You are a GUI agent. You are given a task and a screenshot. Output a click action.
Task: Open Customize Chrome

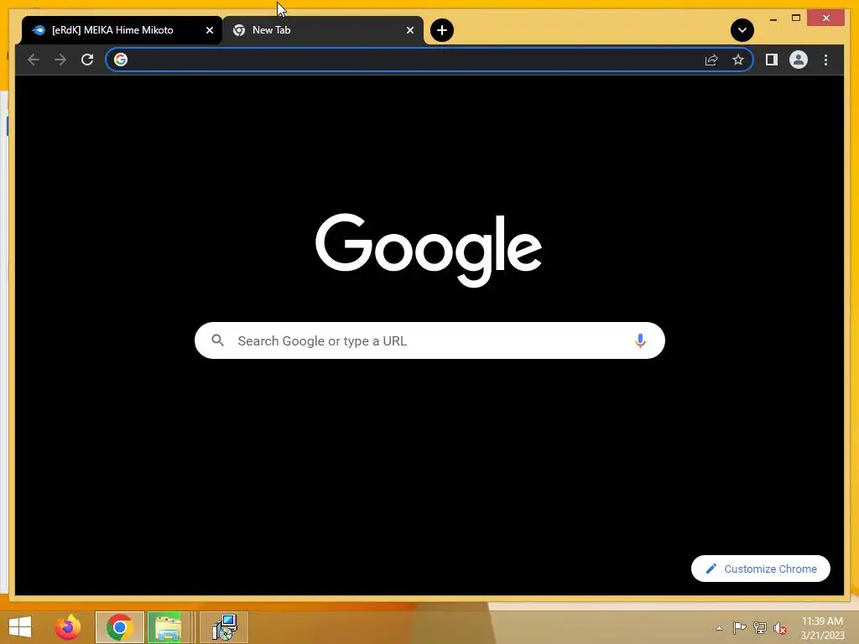(x=760, y=569)
